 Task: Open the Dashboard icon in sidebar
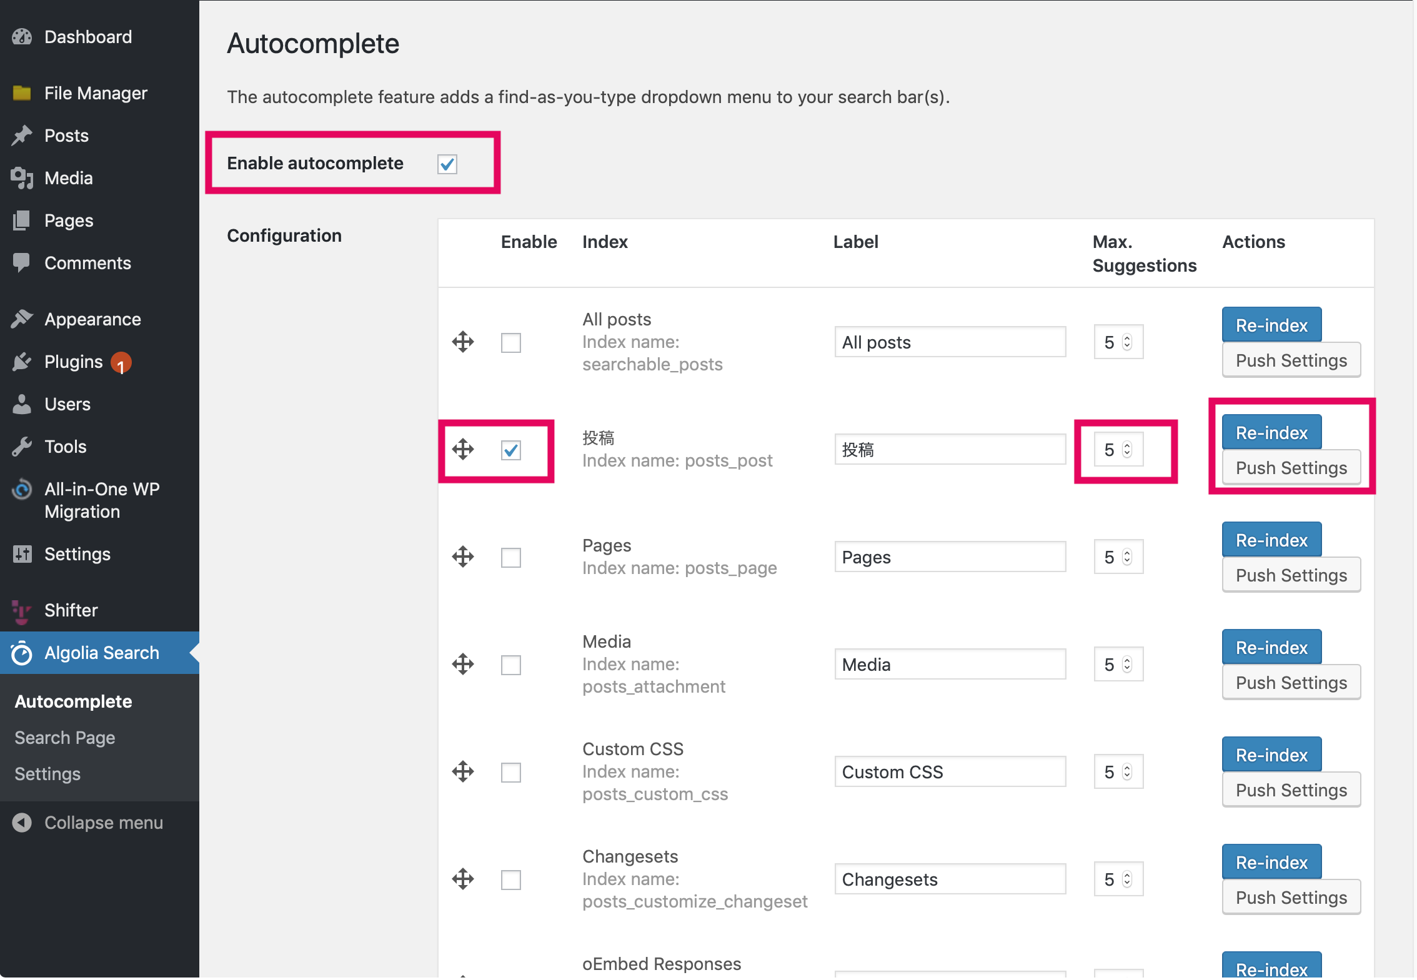tap(22, 37)
